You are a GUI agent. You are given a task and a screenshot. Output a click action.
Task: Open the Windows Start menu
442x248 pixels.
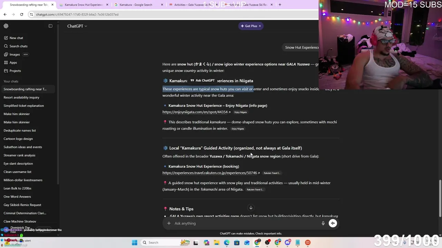click(x=134, y=242)
